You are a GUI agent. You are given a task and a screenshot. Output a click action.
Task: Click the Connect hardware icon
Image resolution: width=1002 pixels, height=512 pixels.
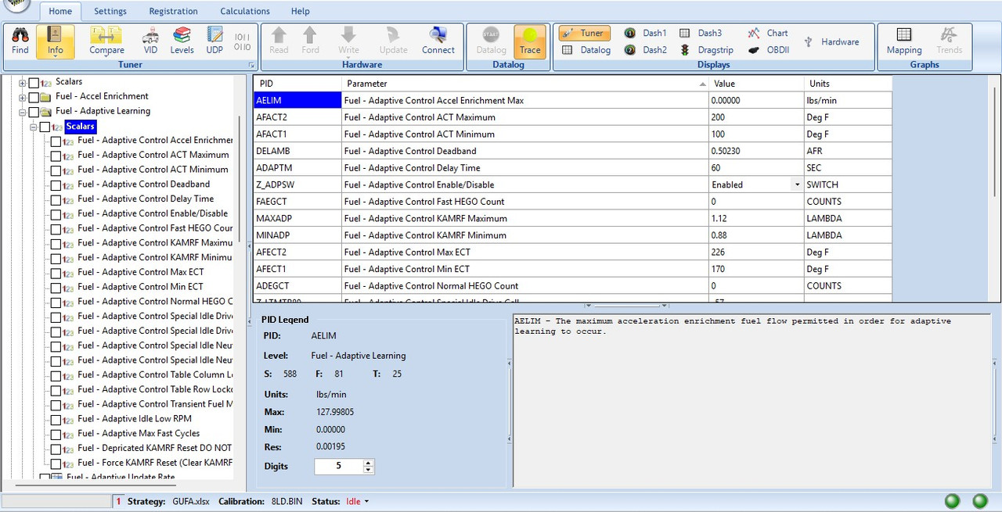click(x=438, y=41)
